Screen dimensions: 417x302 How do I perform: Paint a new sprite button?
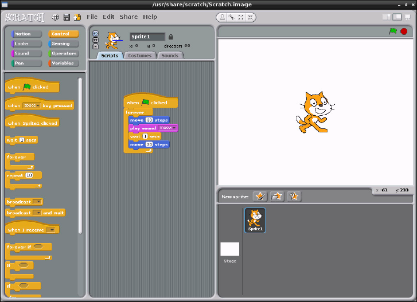[260, 197]
